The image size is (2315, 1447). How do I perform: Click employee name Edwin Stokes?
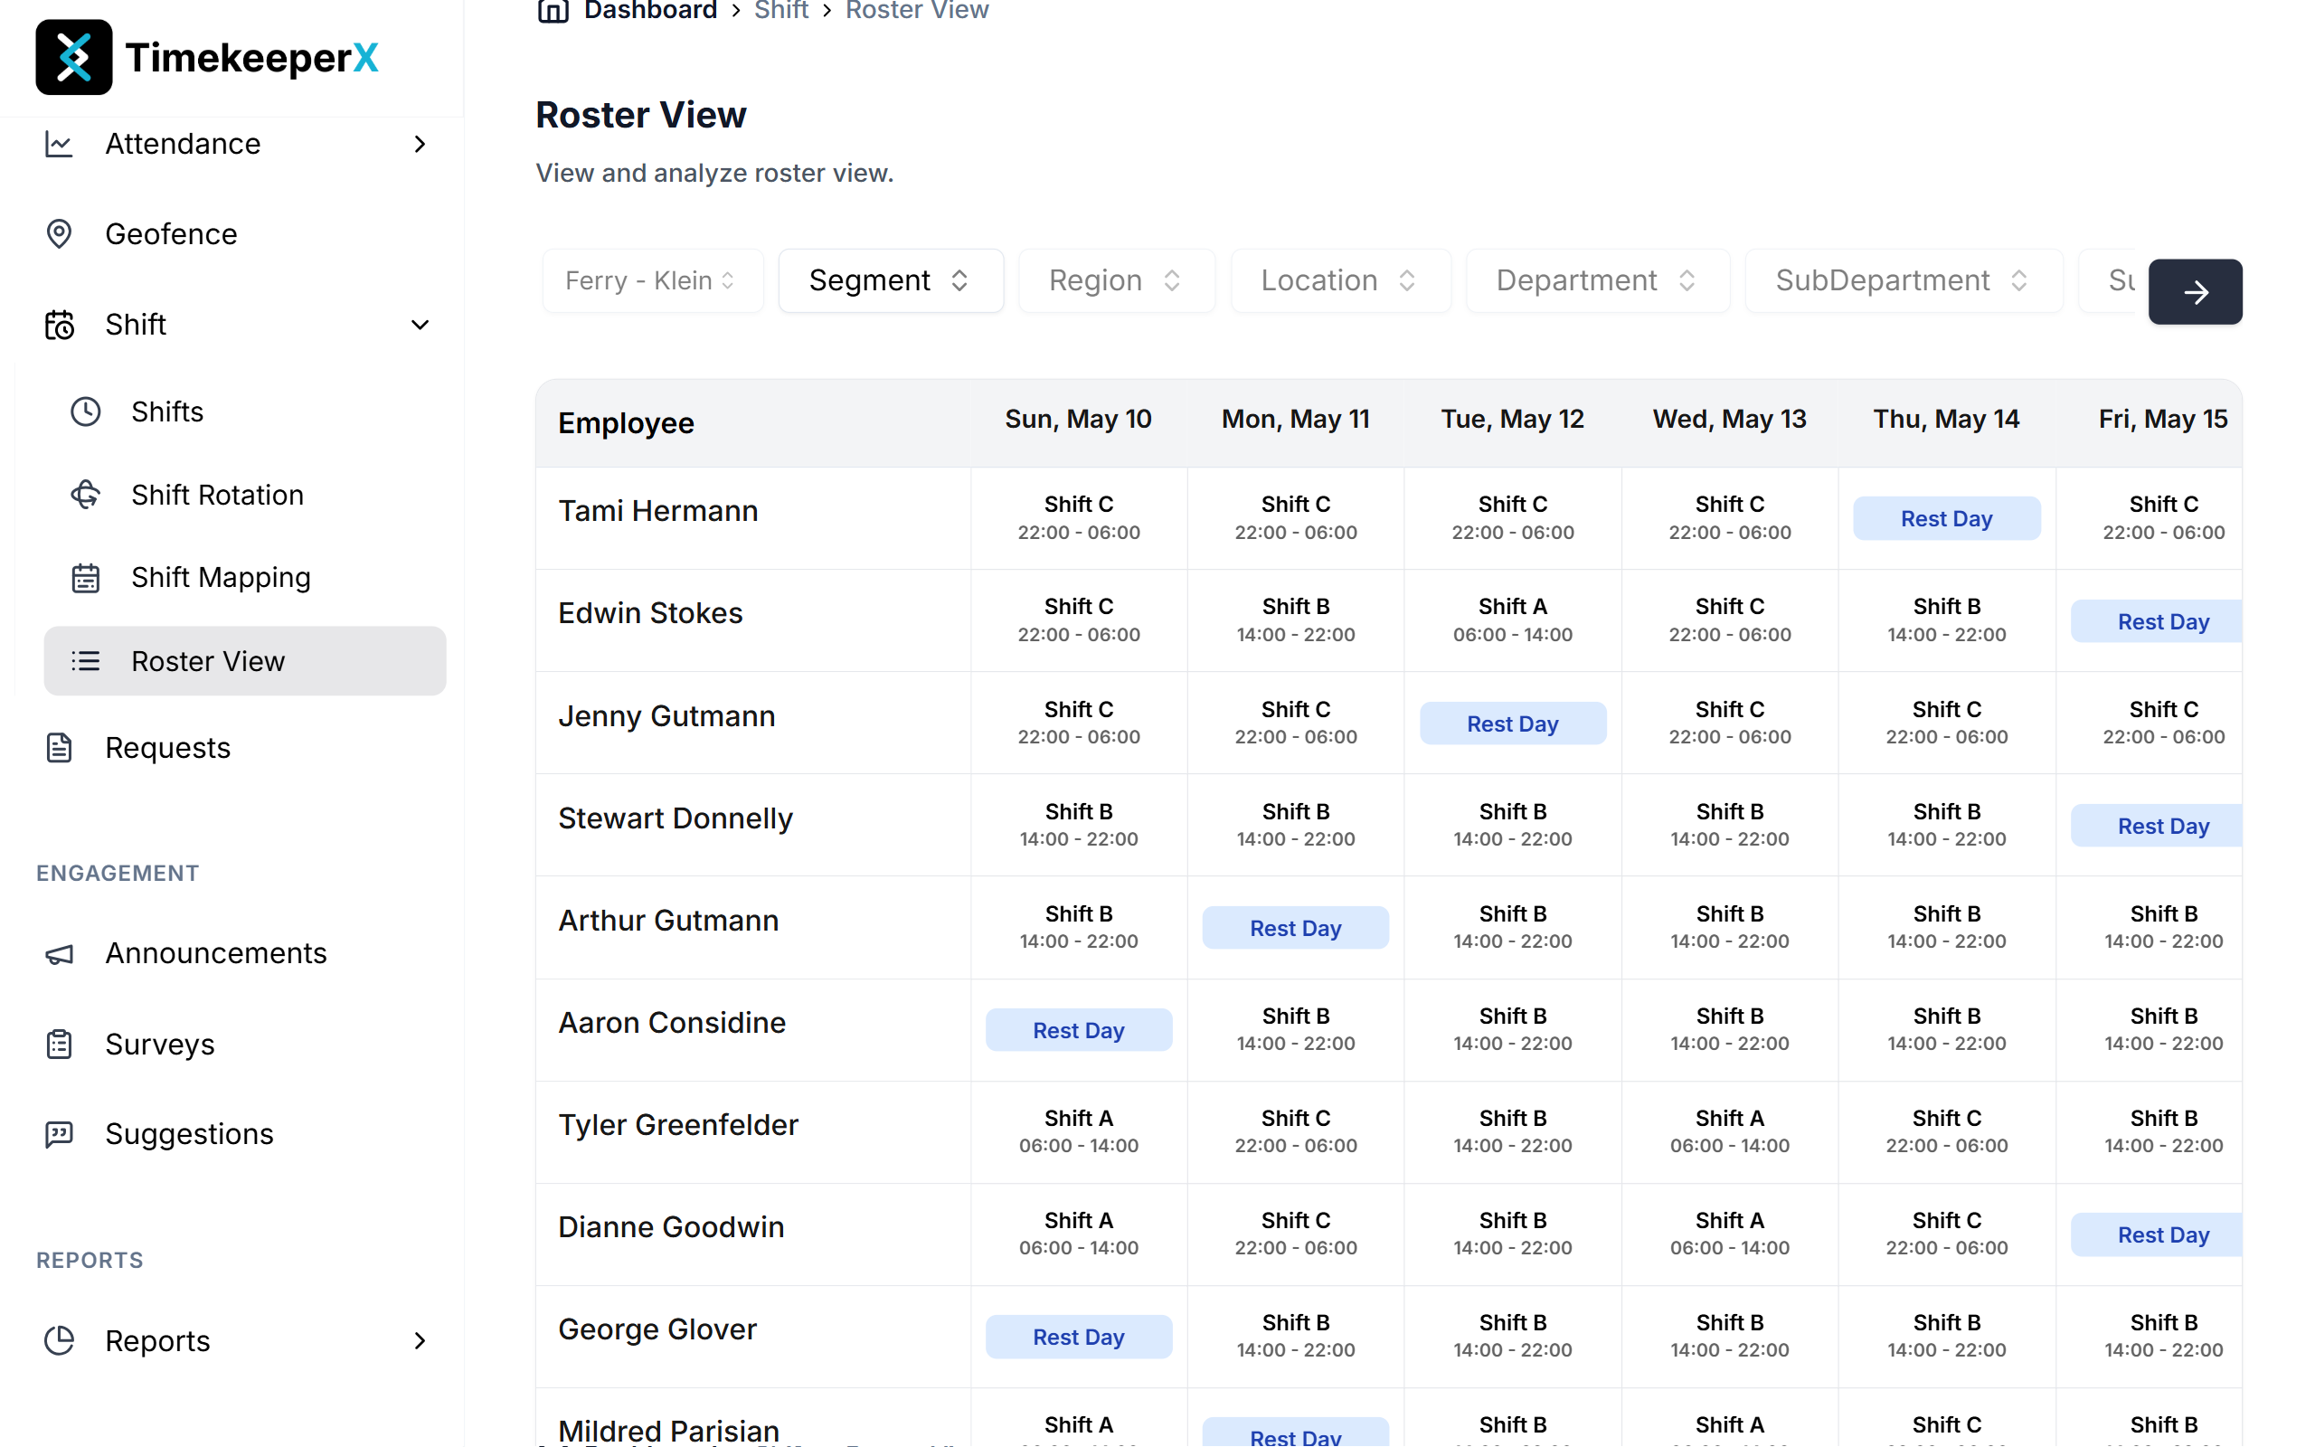(x=650, y=612)
